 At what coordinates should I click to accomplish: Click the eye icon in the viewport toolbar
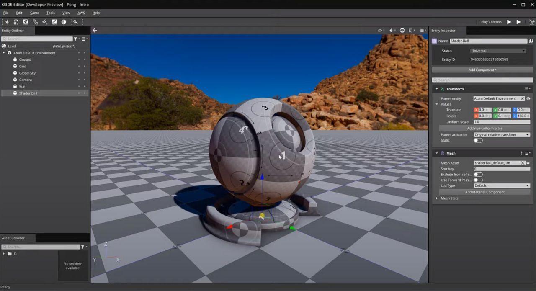pyautogui.click(x=402, y=30)
